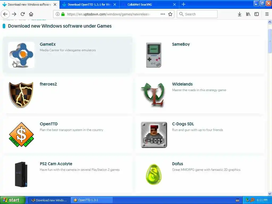Viewport: 272px width, 204px height.
Task: Click the page scrollbar up arrow
Action: [270, 22]
